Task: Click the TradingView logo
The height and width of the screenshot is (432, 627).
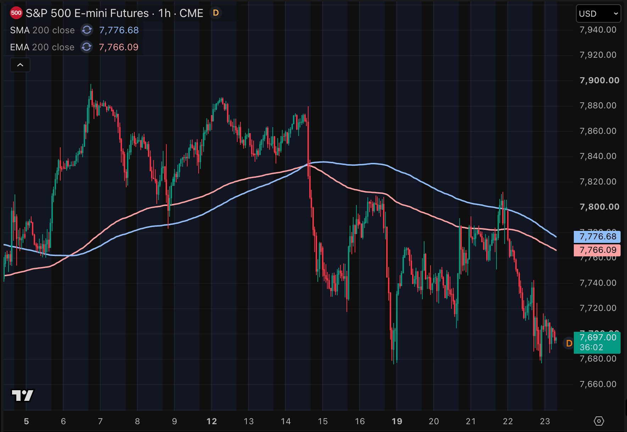Action: tap(23, 396)
